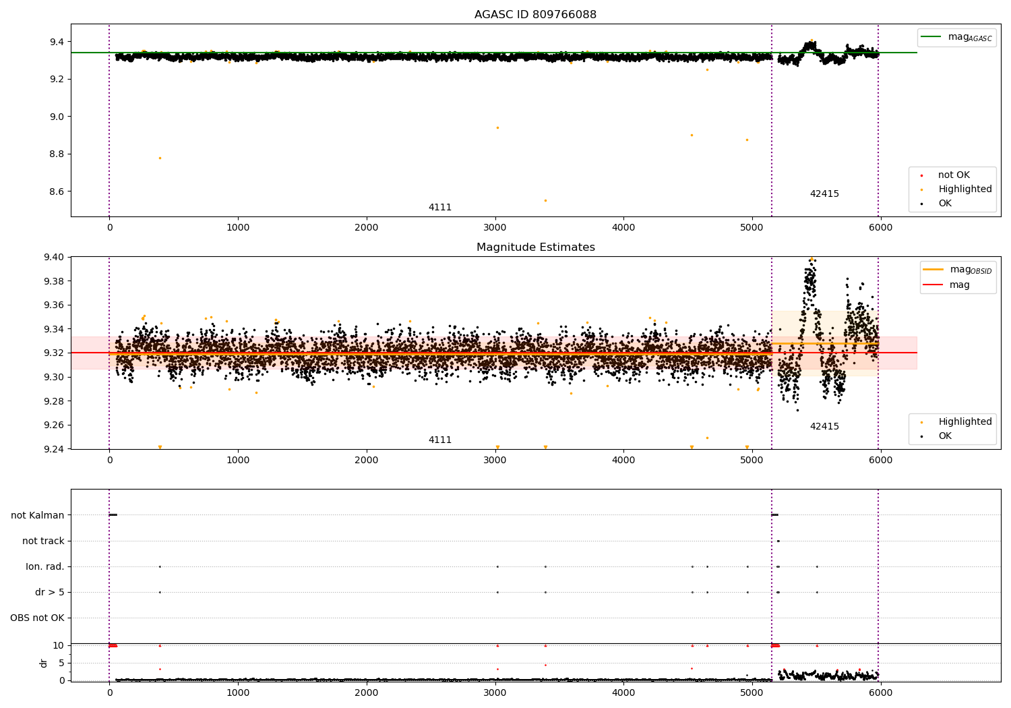Click the '9.24' tick on middle plot
Viewport: 1011px width, 708px height.
(54, 449)
